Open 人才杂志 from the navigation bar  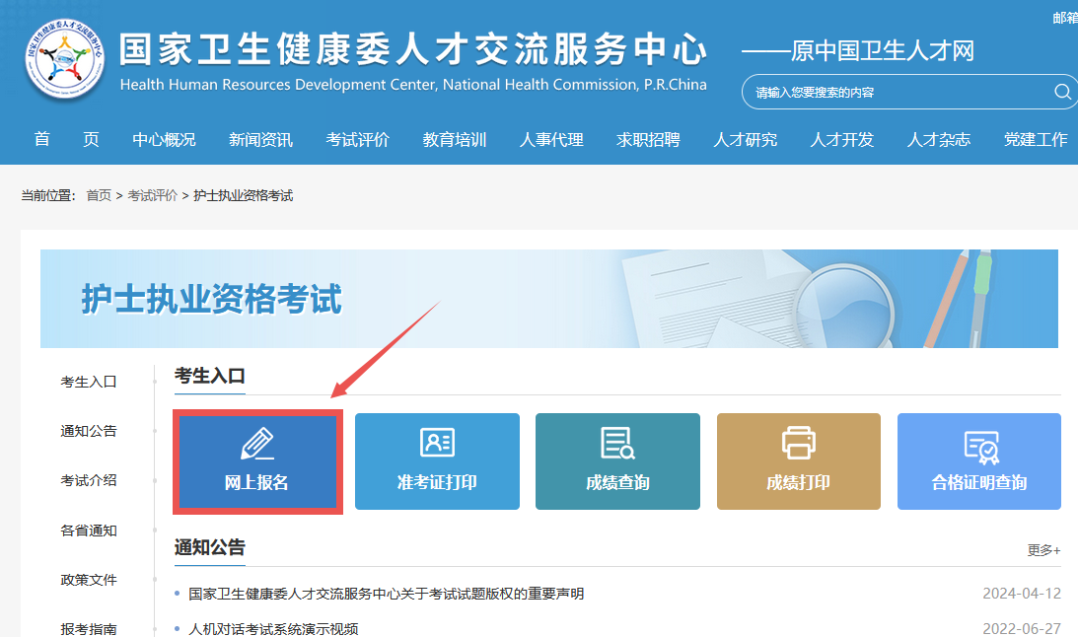[939, 140]
